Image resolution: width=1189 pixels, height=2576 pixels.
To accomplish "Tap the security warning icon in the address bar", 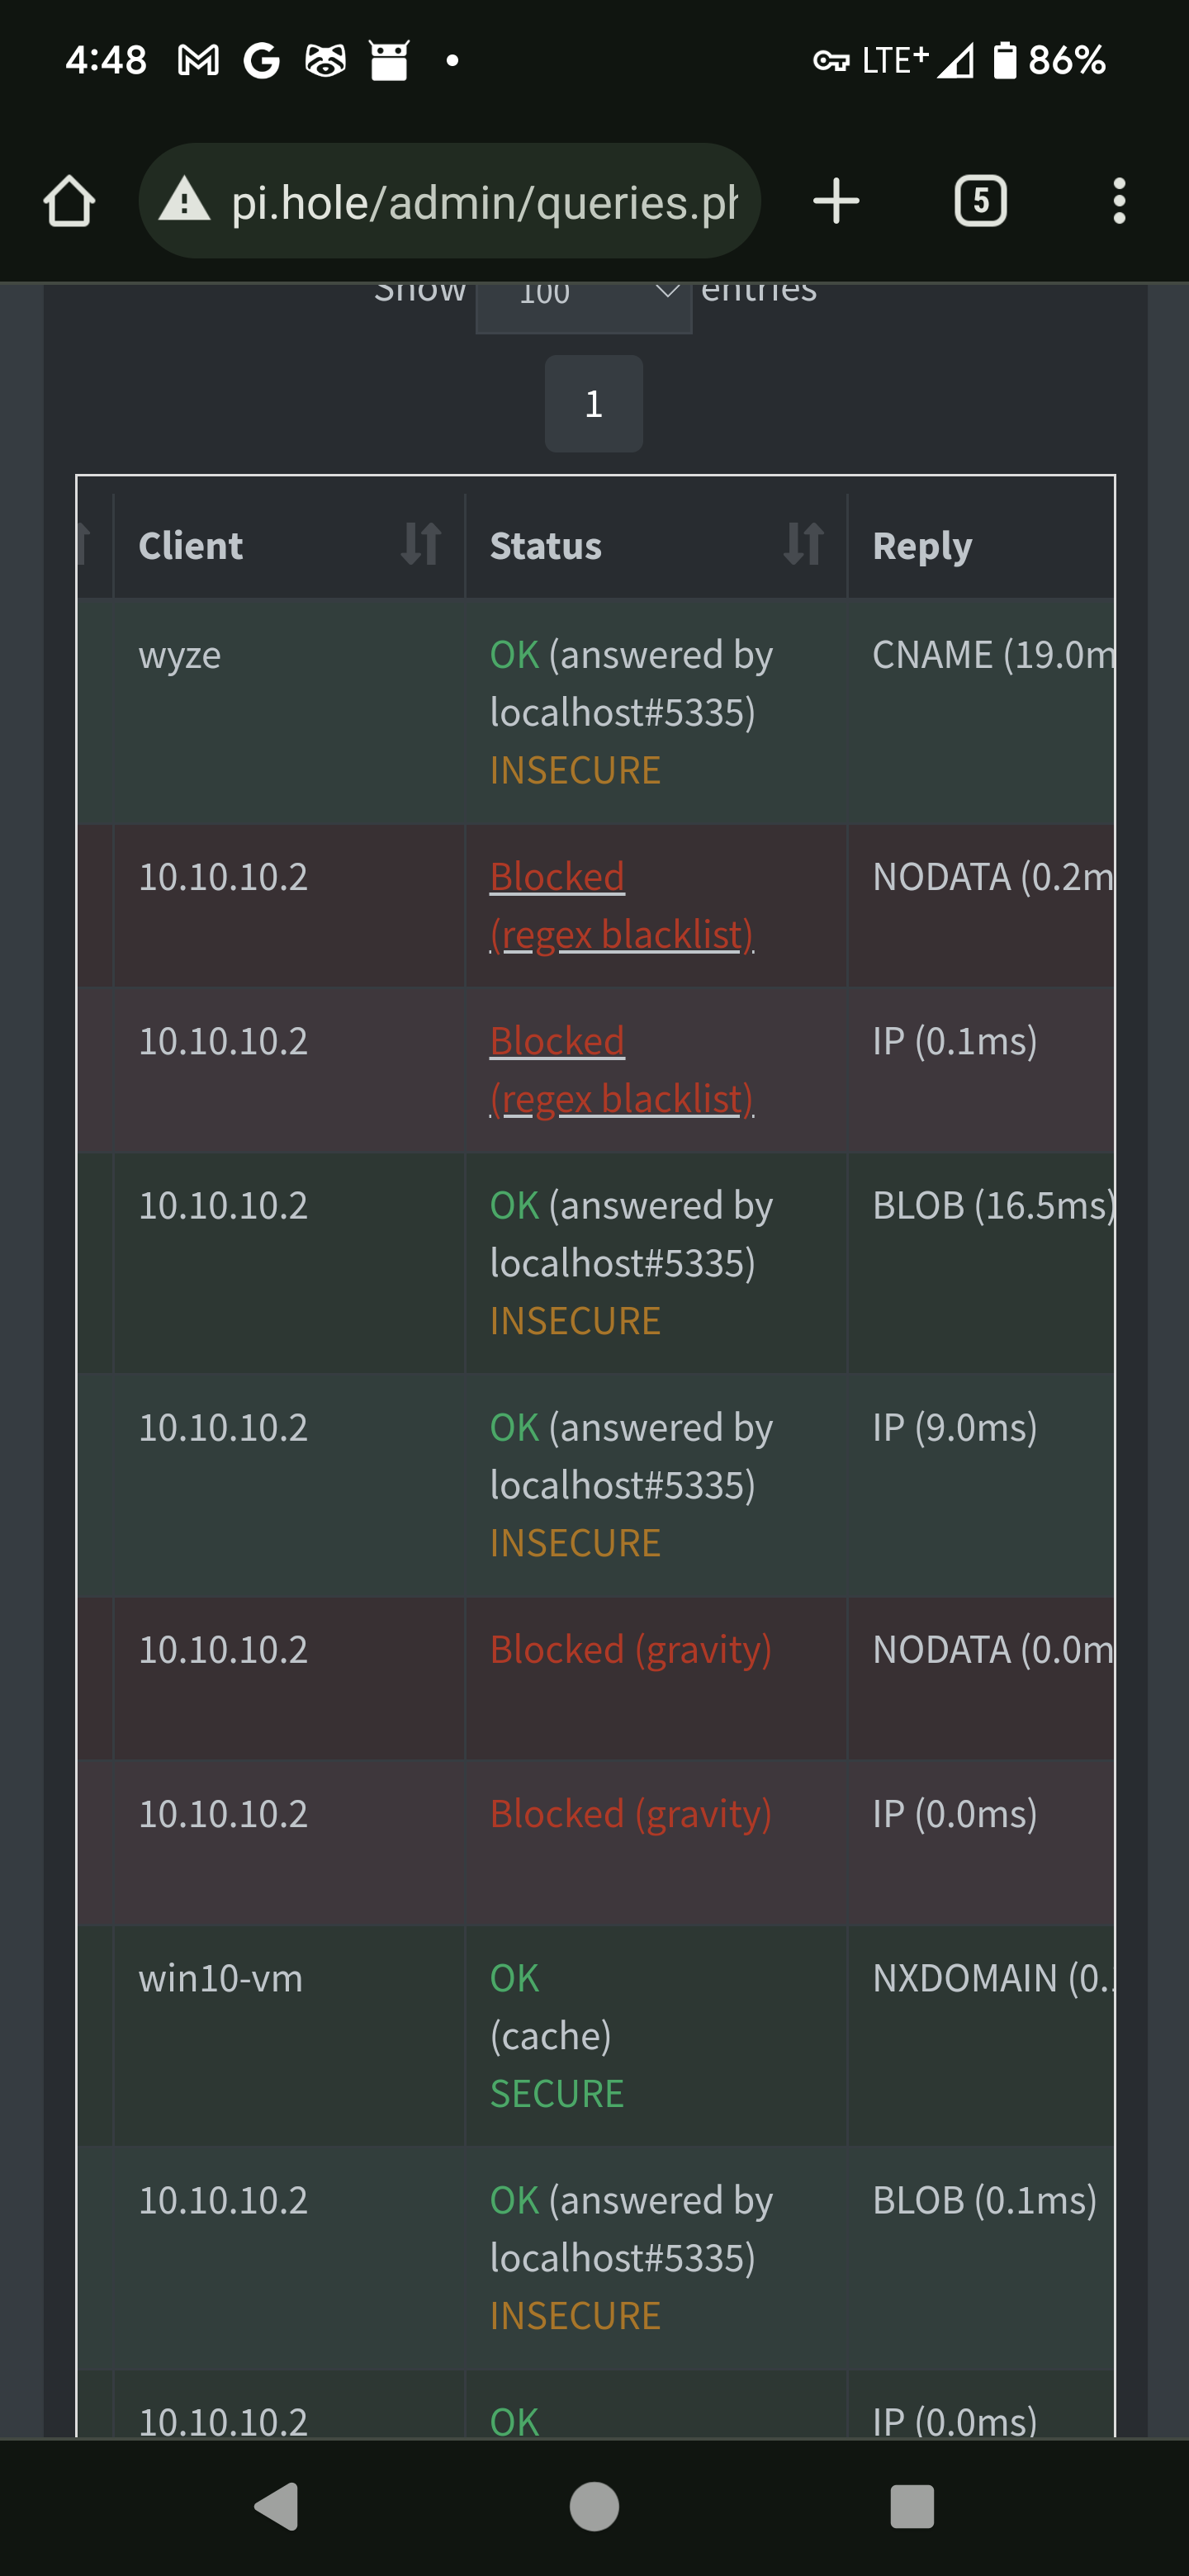I will click(x=185, y=201).
